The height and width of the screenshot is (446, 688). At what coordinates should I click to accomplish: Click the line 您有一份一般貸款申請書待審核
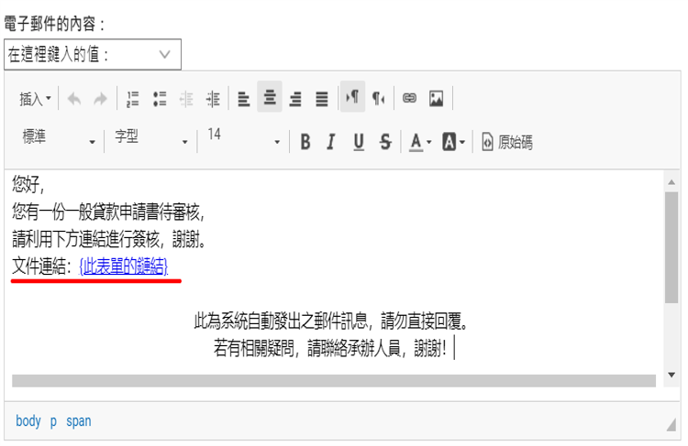pyautogui.click(x=108, y=212)
